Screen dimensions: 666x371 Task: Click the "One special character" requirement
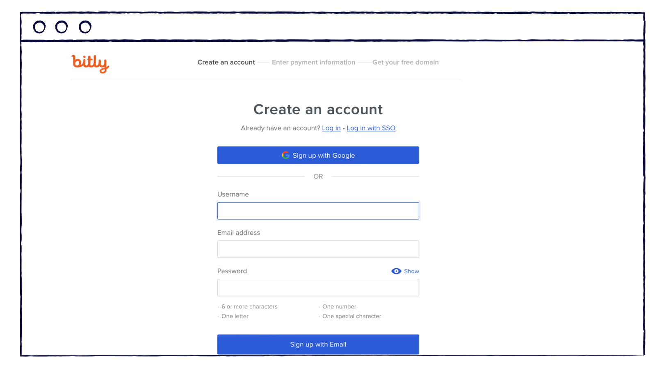pos(351,316)
